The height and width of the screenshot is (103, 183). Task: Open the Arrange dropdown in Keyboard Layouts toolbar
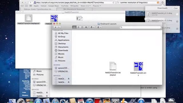[x=99, y=27]
